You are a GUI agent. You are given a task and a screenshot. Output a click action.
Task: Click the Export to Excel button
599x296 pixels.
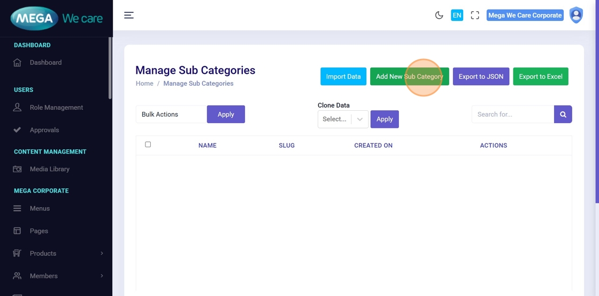540,77
